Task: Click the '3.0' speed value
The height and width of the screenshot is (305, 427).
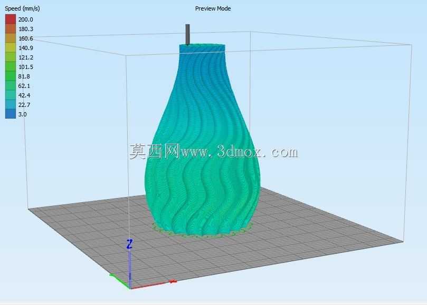Action: coord(22,114)
